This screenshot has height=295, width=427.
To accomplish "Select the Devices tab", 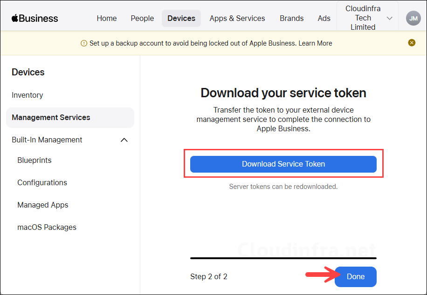I will [181, 18].
